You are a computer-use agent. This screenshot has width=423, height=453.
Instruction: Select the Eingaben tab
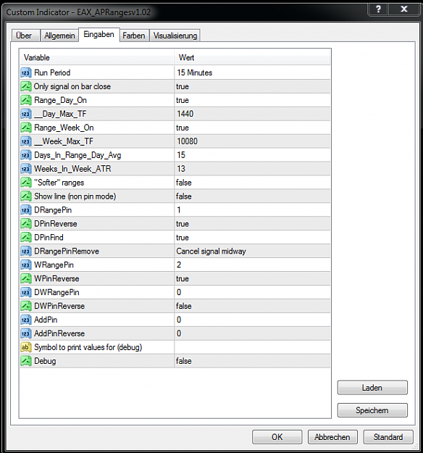pos(99,35)
